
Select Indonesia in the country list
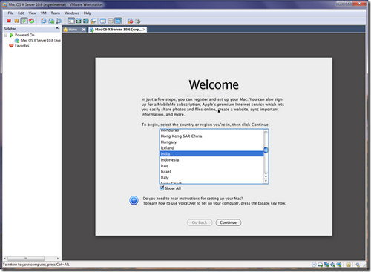coord(211,160)
